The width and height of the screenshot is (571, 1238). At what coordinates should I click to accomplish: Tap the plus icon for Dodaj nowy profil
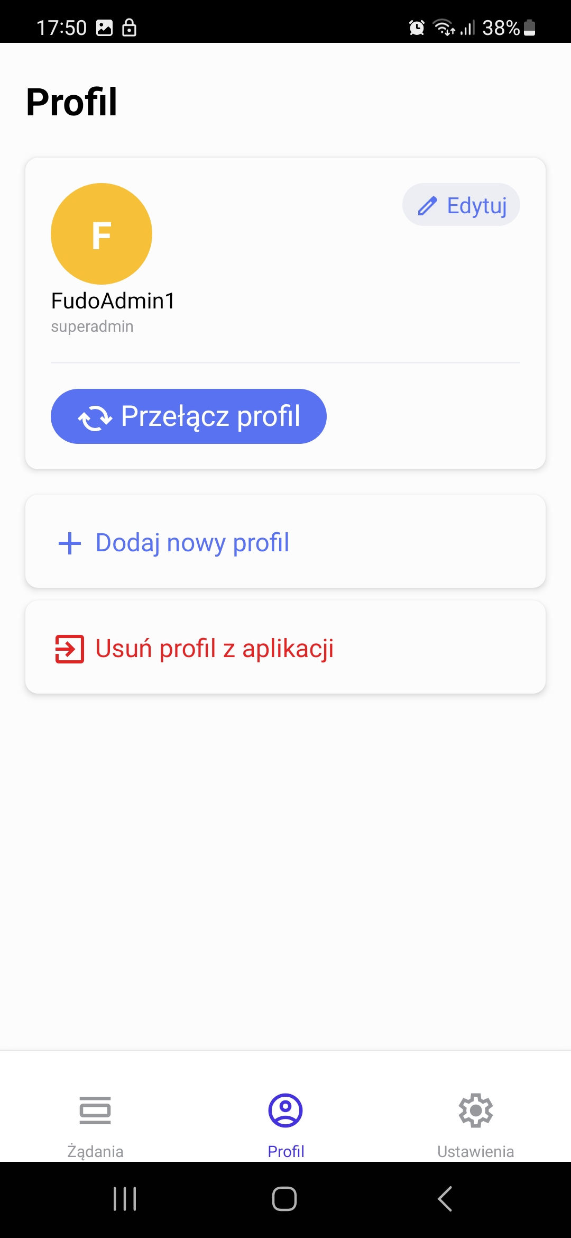70,543
